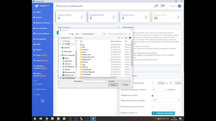Select Яндекс.Диск in navigation tree
216x121 pixels.
[68, 51]
